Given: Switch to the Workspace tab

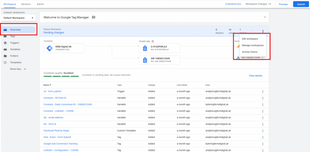Looking at the screenshot, I should pos(10,4).
